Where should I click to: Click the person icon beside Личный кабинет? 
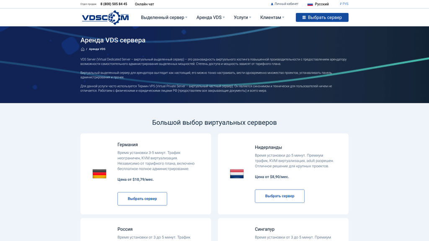click(272, 4)
